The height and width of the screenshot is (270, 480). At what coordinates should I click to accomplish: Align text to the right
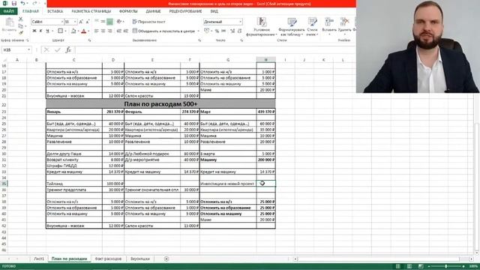pyautogui.click(x=110, y=31)
